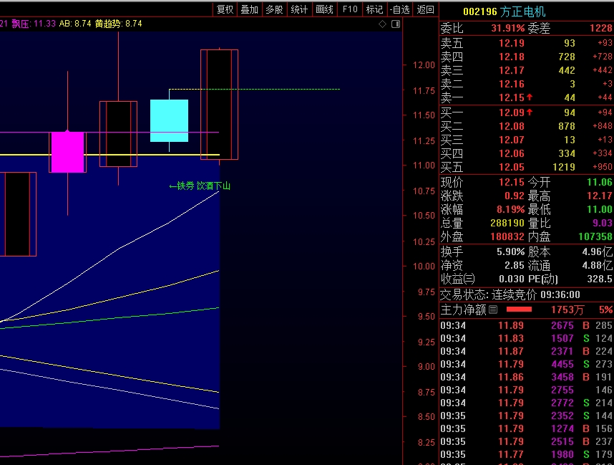Click the 外盘 180832 value
The height and width of the screenshot is (465, 614).
pyautogui.click(x=507, y=236)
